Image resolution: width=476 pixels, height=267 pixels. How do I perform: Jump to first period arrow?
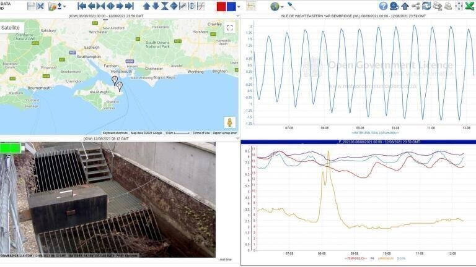82,6
